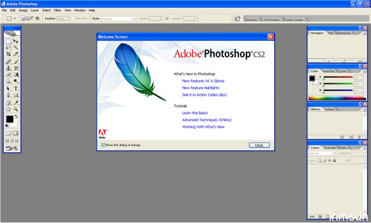Select the Eyedropper tool
The image size is (371, 223).
pos(15,103)
